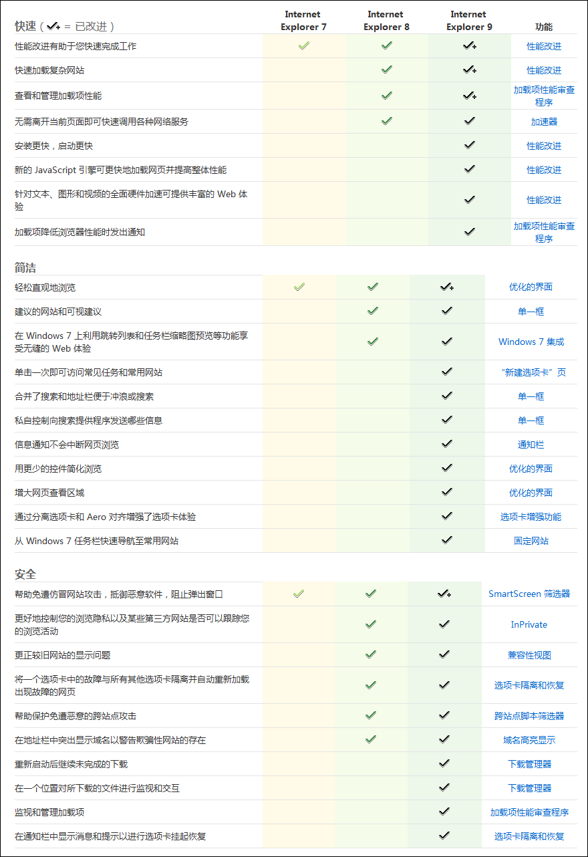Click the improved-checkmark legend icon beside 快速
This screenshot has width=588, height=857.
pos(54,26)
